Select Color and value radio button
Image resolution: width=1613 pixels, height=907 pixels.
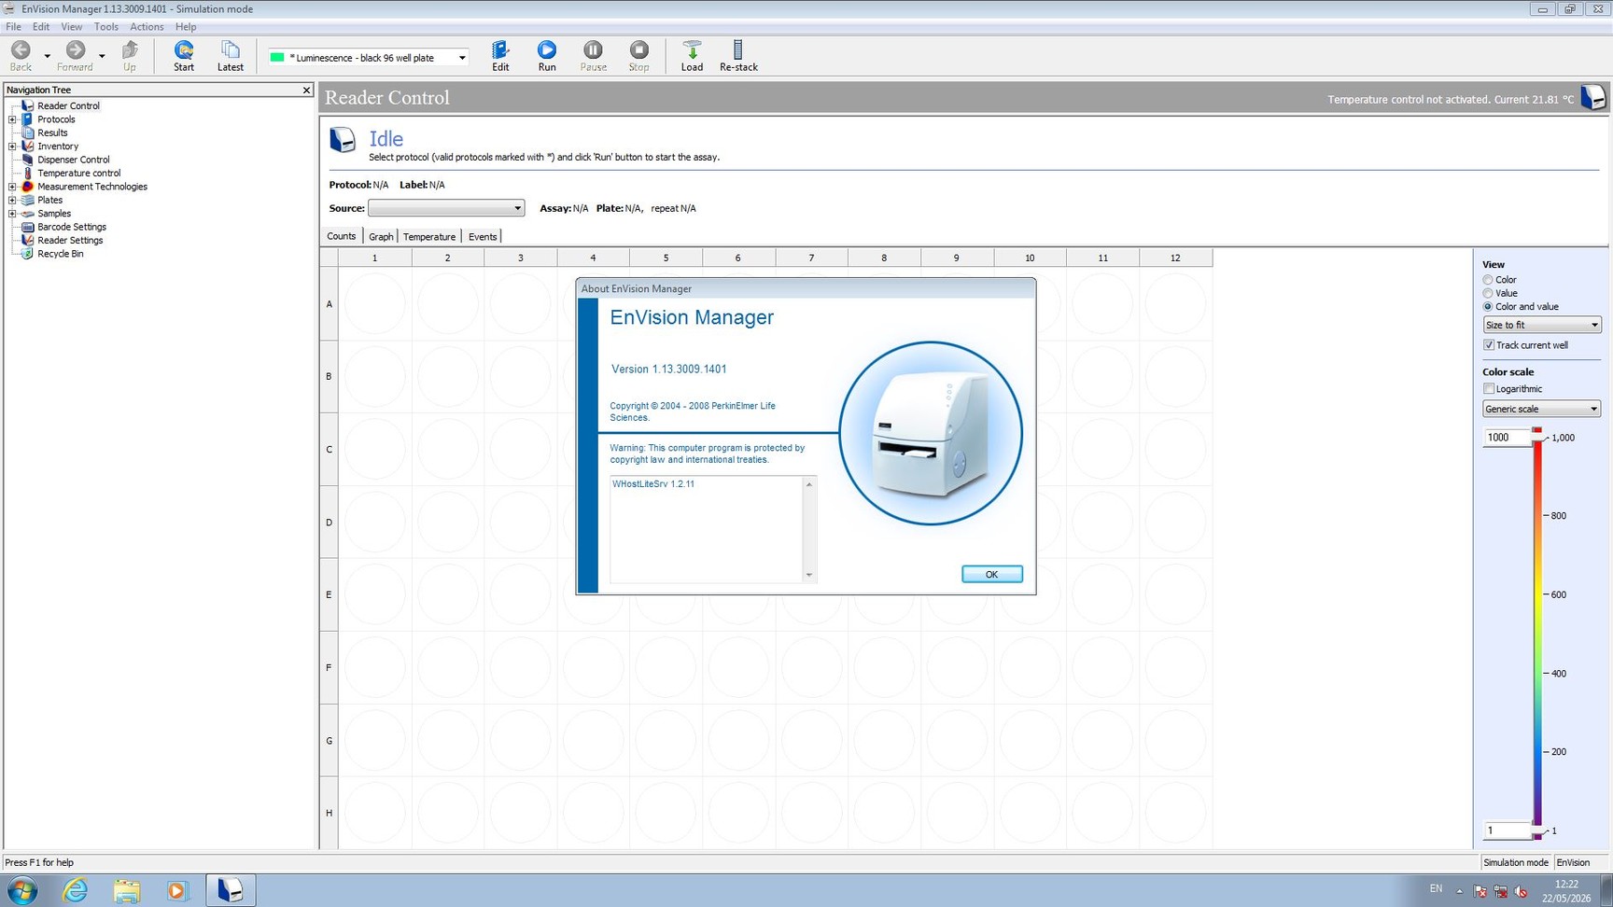coord(1488,306)
